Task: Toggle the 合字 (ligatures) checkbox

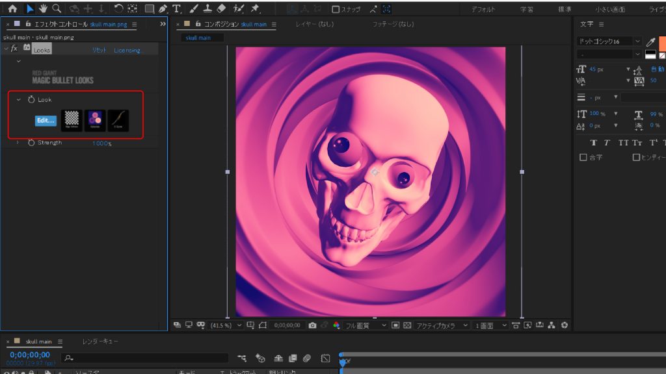Action: (x=583, y=157)
